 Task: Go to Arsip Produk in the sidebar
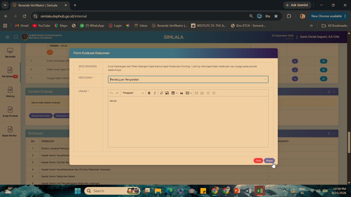[10, 112]
